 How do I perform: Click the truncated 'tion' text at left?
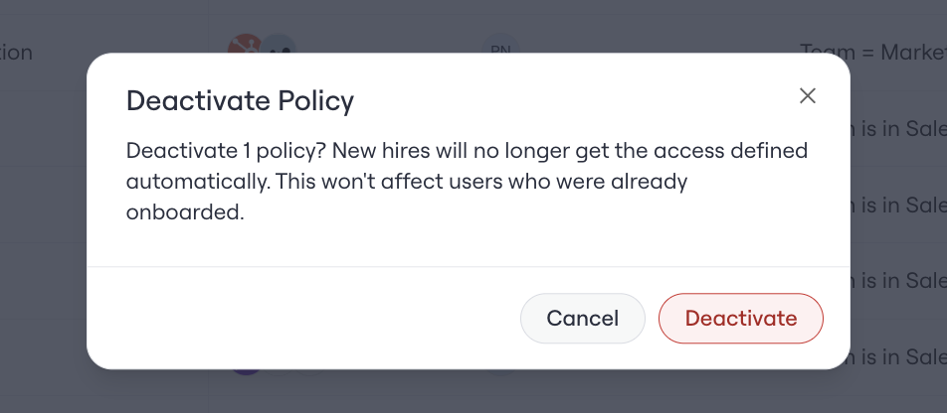pos(16,53)
